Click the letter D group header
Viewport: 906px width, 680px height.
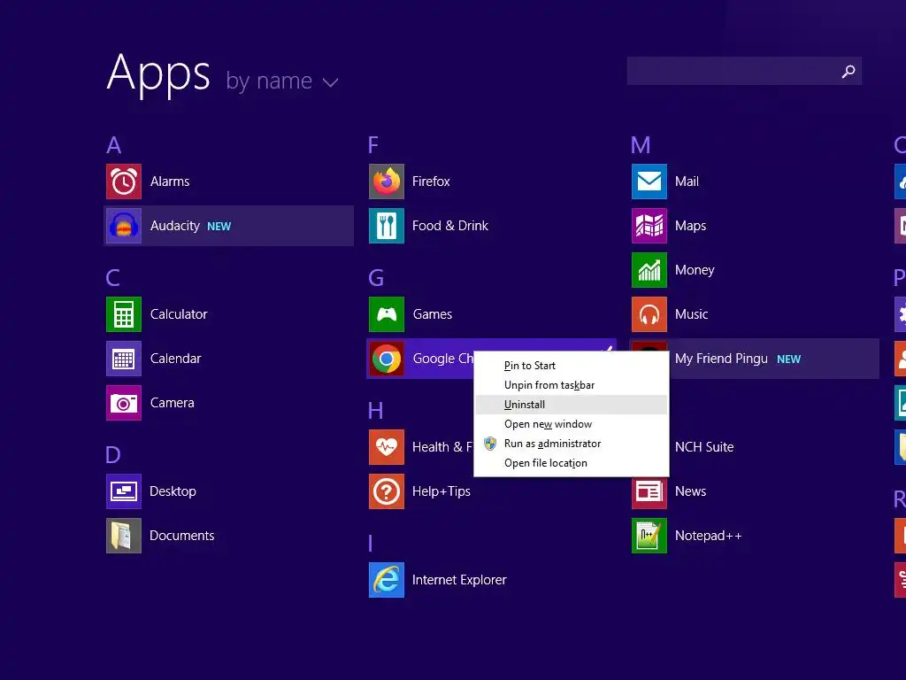(x=113, y=455)
